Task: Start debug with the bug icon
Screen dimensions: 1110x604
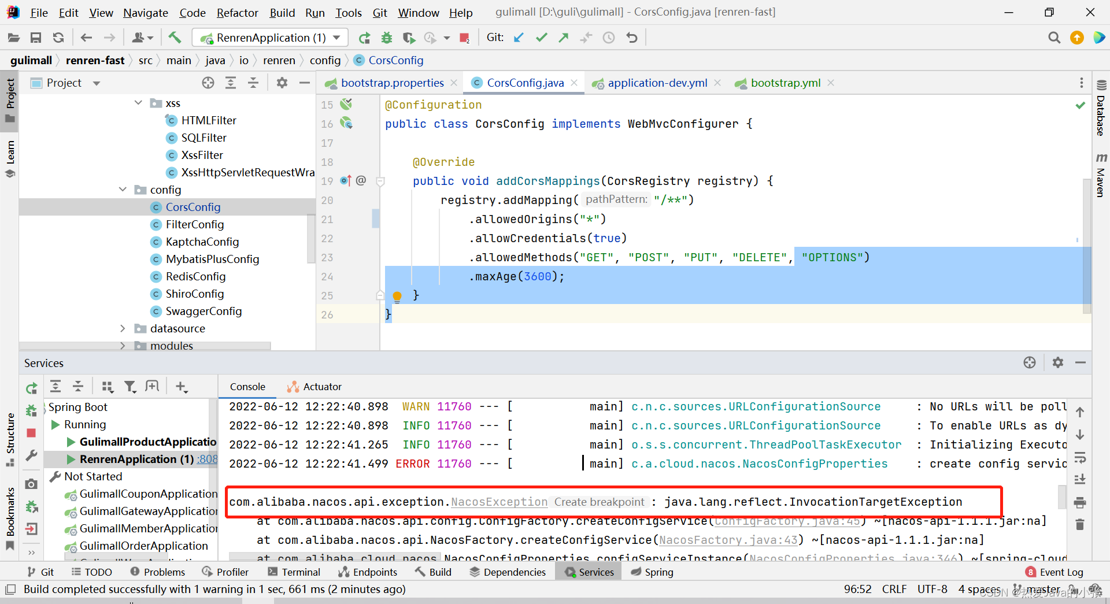Action: tap(387, 38)
